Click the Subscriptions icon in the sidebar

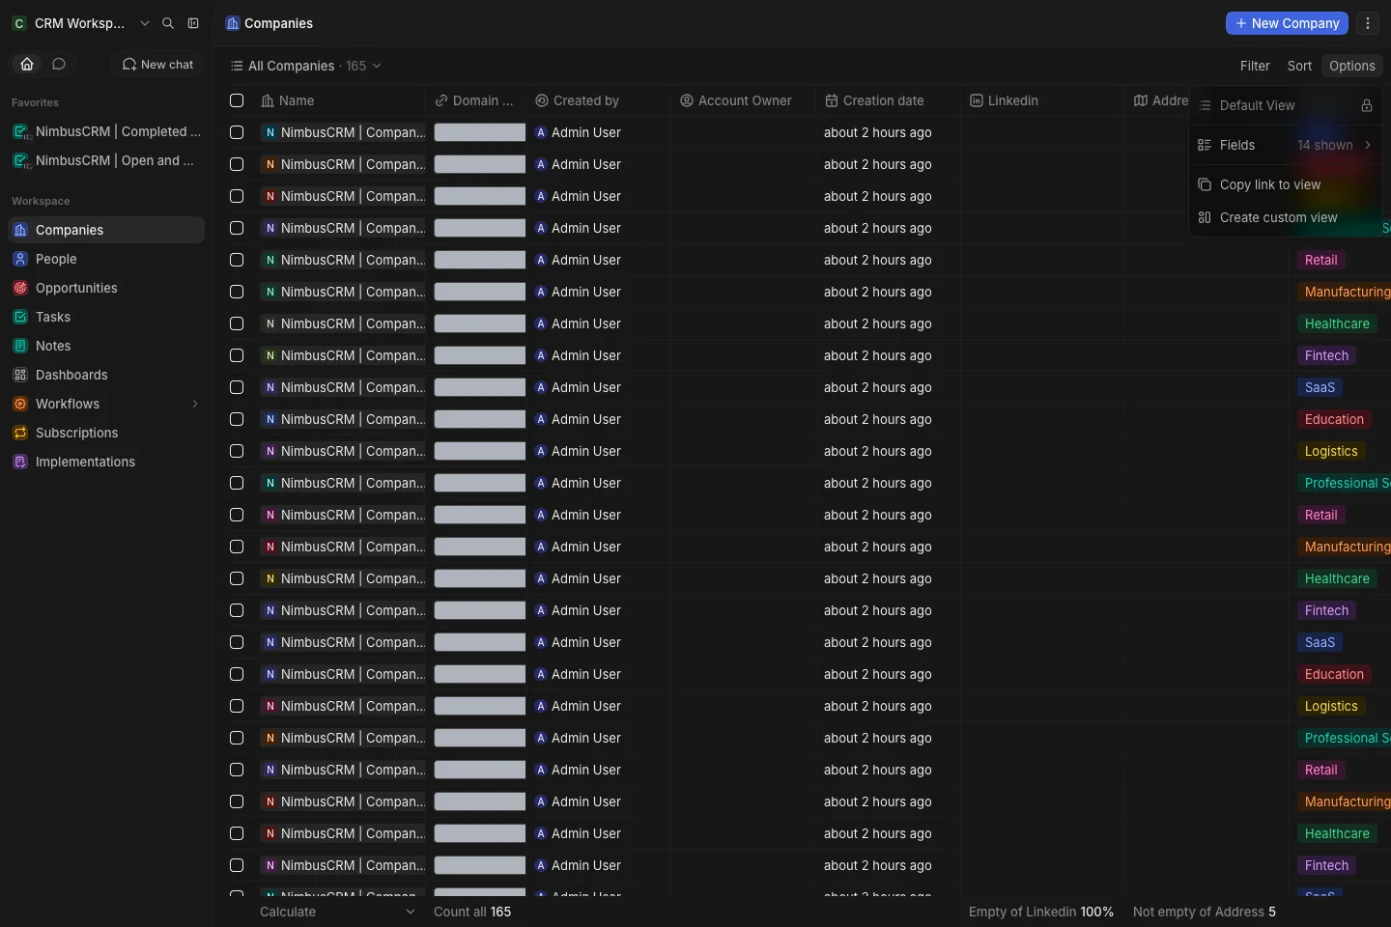[x=20, y=433]
